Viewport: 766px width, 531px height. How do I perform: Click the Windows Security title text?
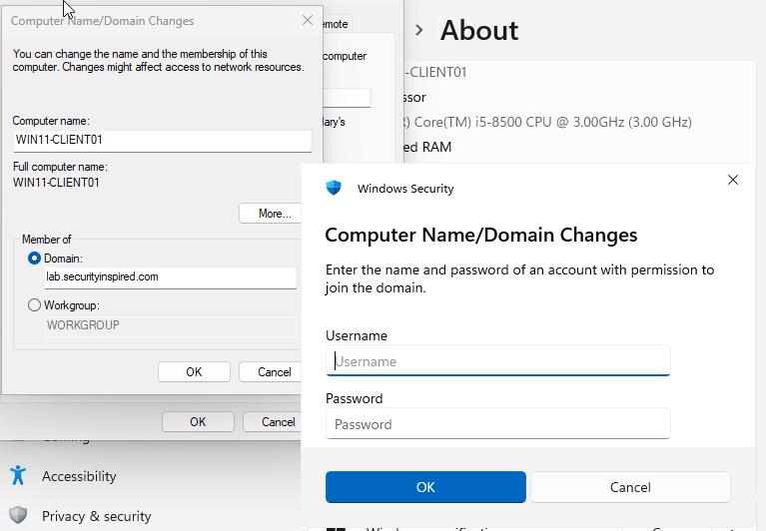click(x=405, y=189)
